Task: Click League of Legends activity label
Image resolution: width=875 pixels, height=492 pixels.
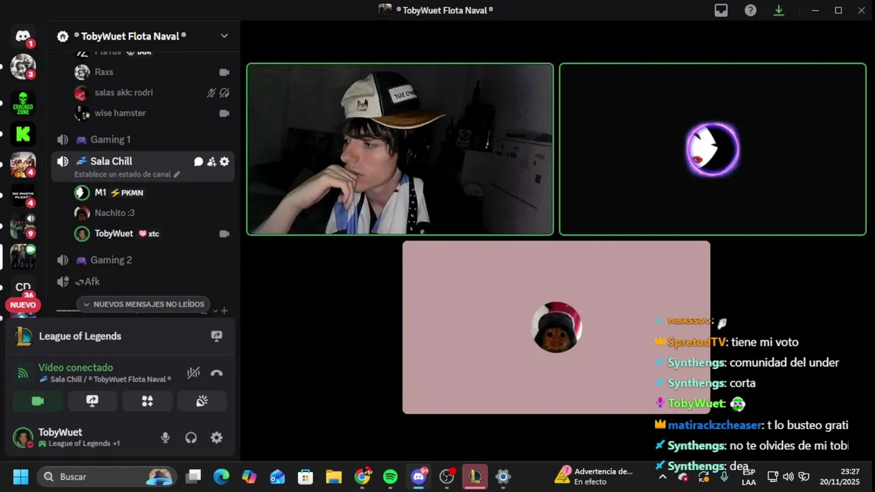Action: 80,336
